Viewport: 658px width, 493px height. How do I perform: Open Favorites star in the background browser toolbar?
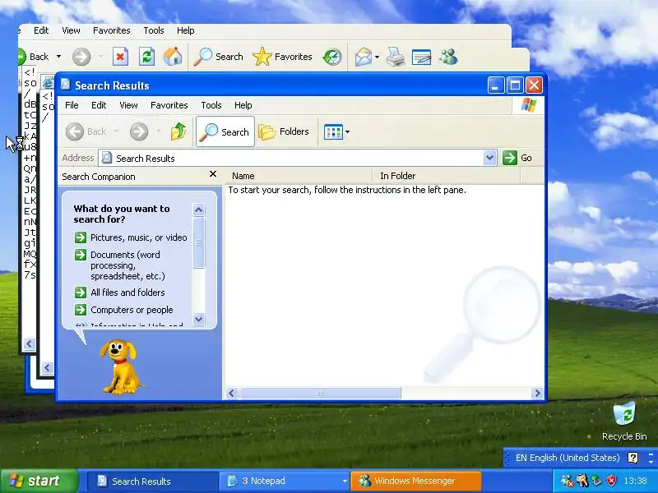[x=282, y=57]
